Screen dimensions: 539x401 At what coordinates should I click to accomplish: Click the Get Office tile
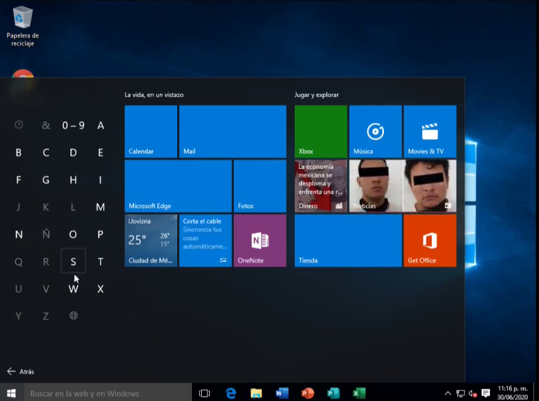coord(429,240)
